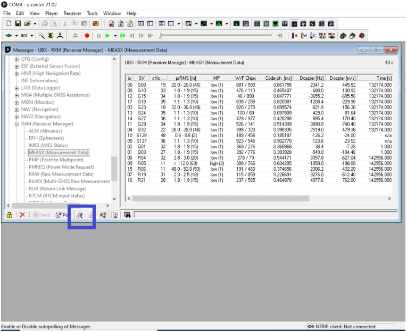Click the red X clear icon in Messages window
Viewport: 407px width, 332px height.
pyautogui.click(x=22, y=214)
